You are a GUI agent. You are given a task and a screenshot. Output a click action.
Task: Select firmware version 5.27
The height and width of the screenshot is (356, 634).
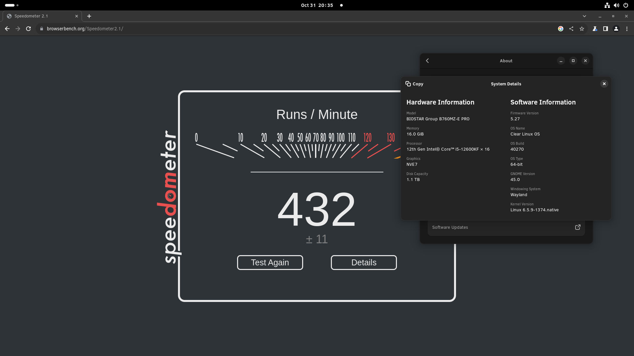[515, 119]
